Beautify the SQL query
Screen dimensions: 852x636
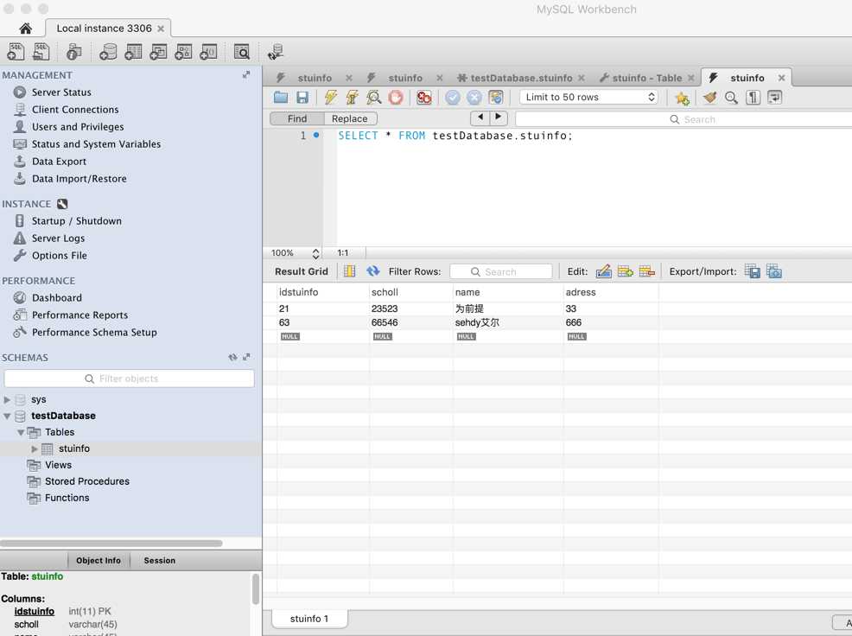click(709, 98)
